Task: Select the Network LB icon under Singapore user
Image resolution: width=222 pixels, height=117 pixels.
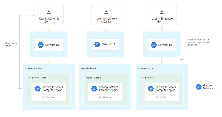Action: (154, 45)
